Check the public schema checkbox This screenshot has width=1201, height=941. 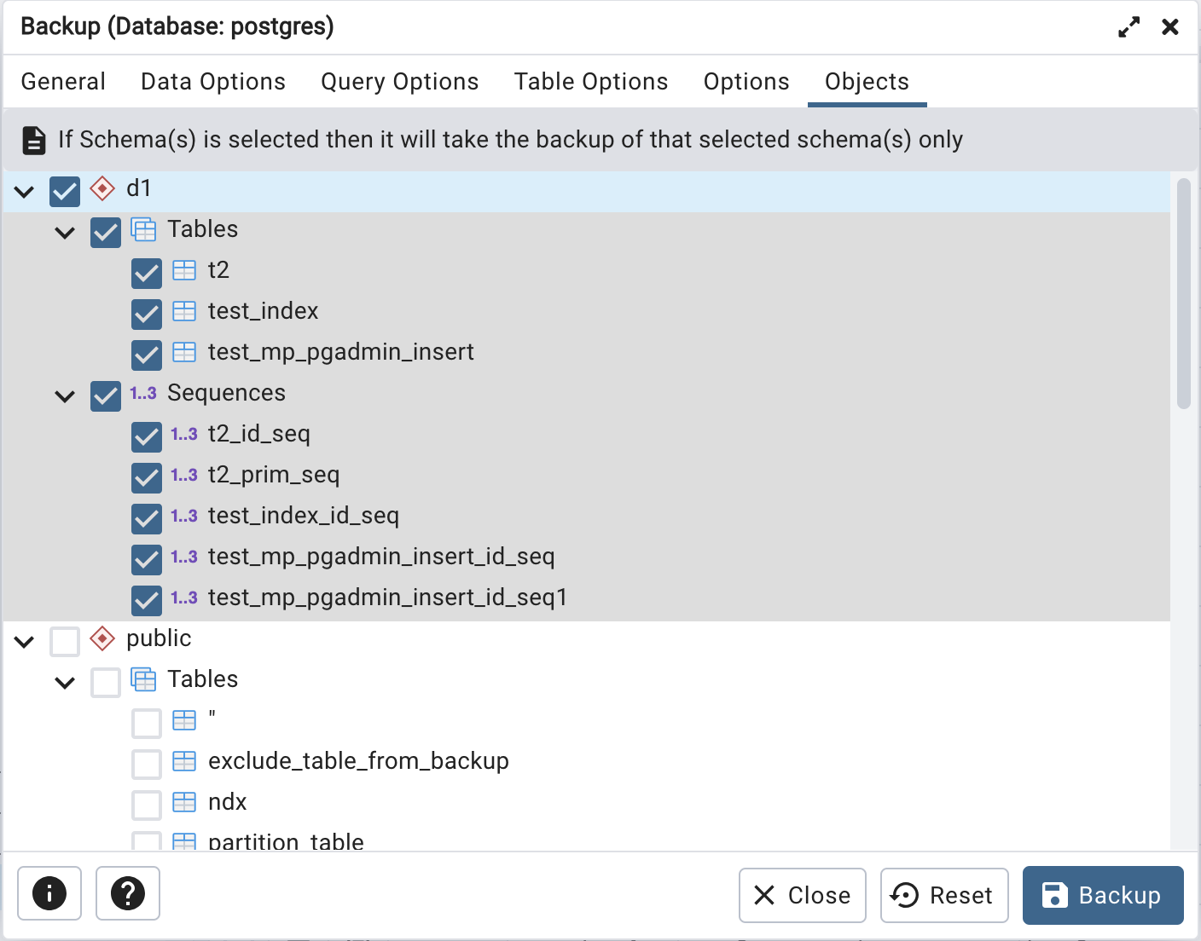65,641
